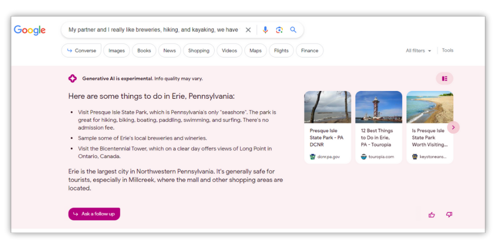Open the Tools options

click(x=448, y=50)
